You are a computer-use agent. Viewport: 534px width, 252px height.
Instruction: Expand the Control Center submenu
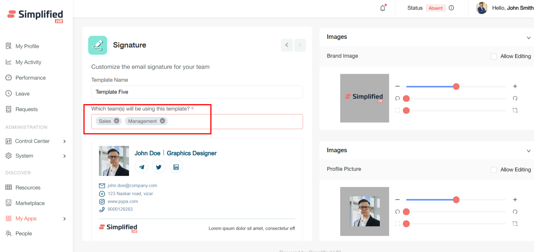tap(64, 141)
